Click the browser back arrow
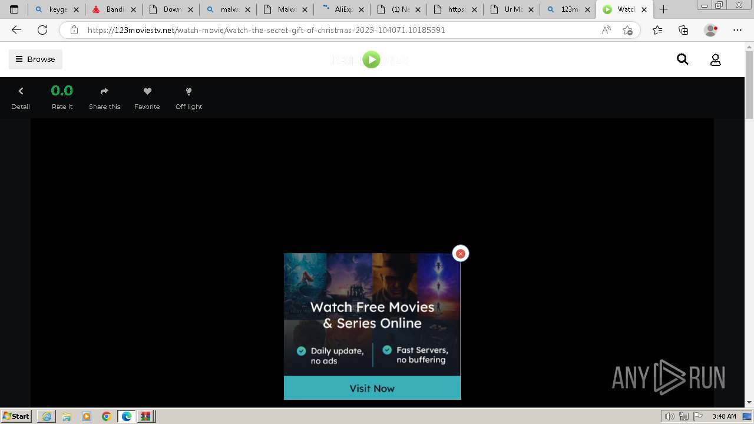 pyautogui.click(x=16, y=30)
